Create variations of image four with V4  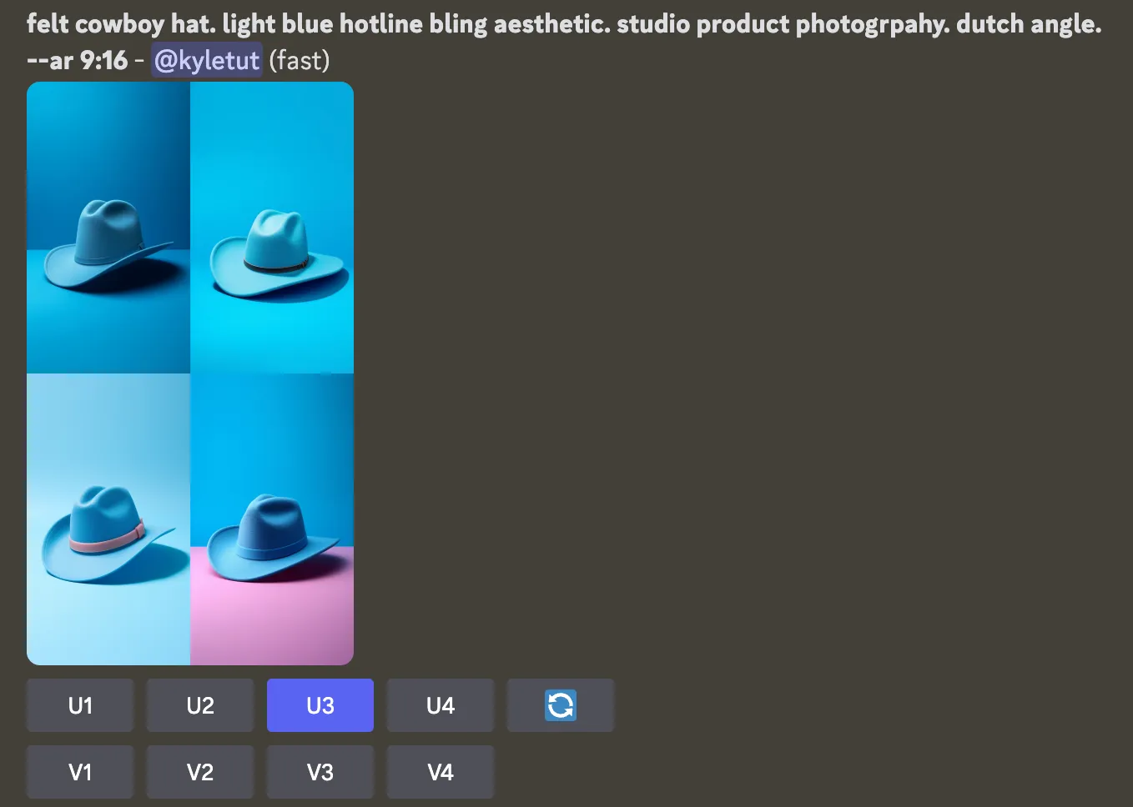click(441, 772)
